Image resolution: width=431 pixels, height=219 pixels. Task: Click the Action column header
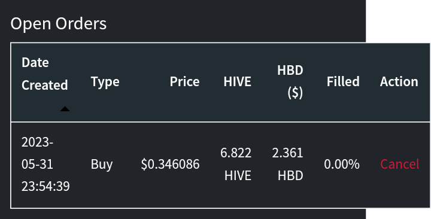(x=399, y=81)
